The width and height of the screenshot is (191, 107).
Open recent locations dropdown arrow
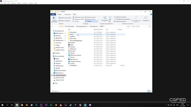[x=58, y=26]
